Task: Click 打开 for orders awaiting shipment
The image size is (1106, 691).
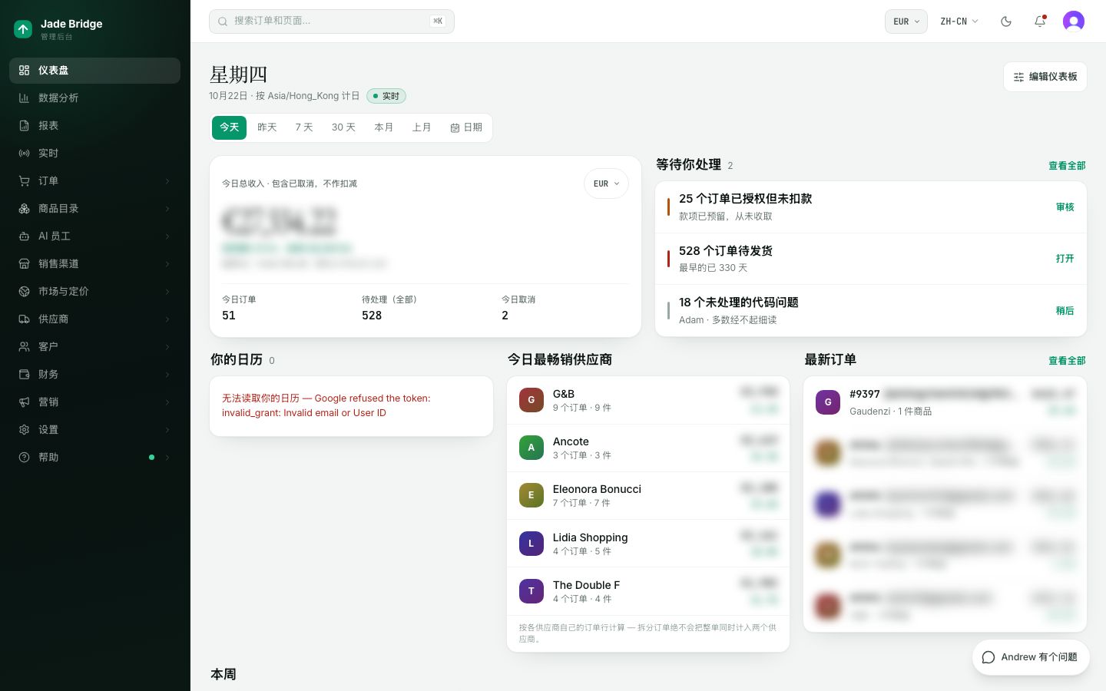Action: coord(1065,259)
